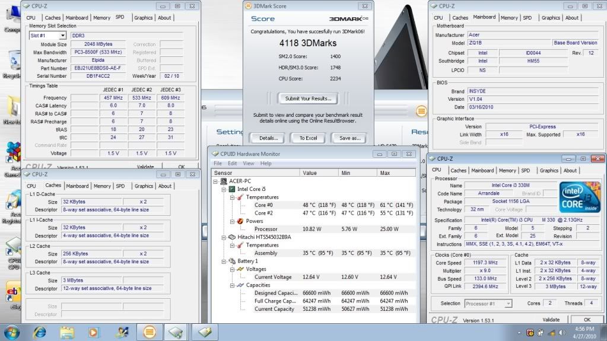
Task: Click the Save as... button
Action: (350, 138)
